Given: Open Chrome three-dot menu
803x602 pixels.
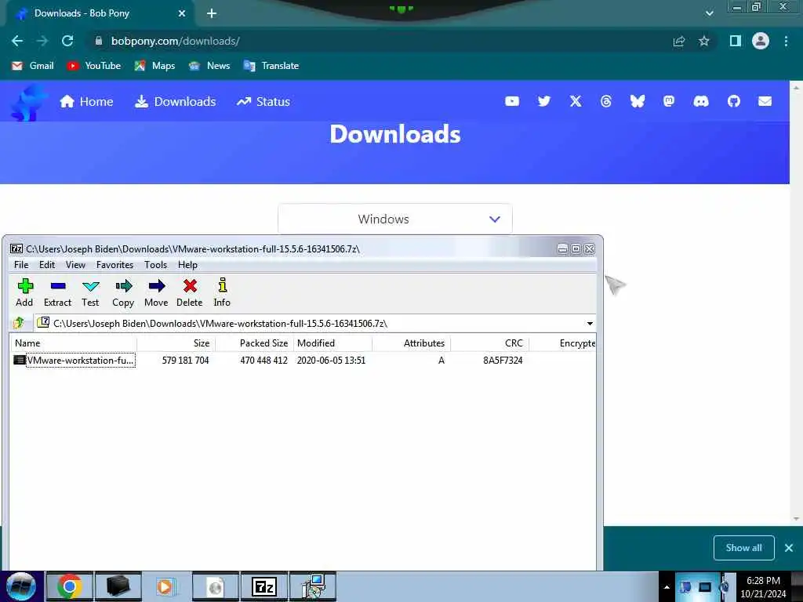Looking at the screenshot, I should tap(786, 41).
